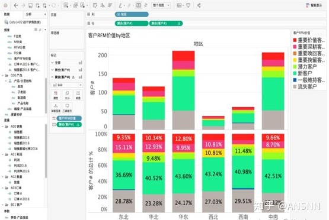Click the 聚合(客户#) Δ pill on marks card
This screenshot has width=329, height=220.
click(x=69, y=125)
